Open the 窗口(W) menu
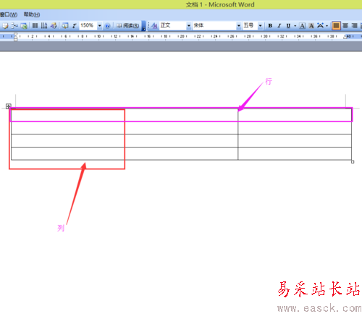 pyautogui.click(x=9, y=14)
